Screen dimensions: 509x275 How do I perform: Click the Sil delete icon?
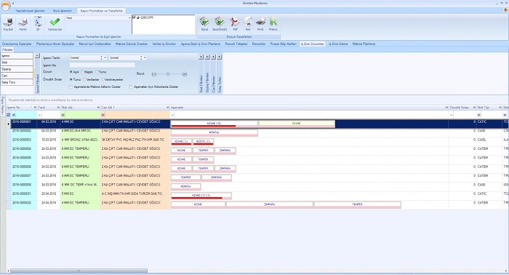38,22
